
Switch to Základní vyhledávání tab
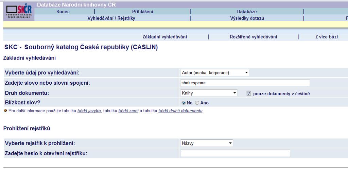click(x=165, y=37)
